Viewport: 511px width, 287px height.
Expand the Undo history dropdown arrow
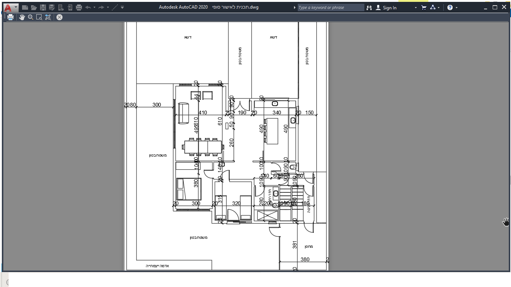pyautogui.click(x=94, y=7)
